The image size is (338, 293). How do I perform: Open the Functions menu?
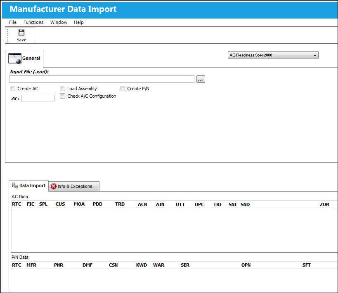(x=33, y=22)
